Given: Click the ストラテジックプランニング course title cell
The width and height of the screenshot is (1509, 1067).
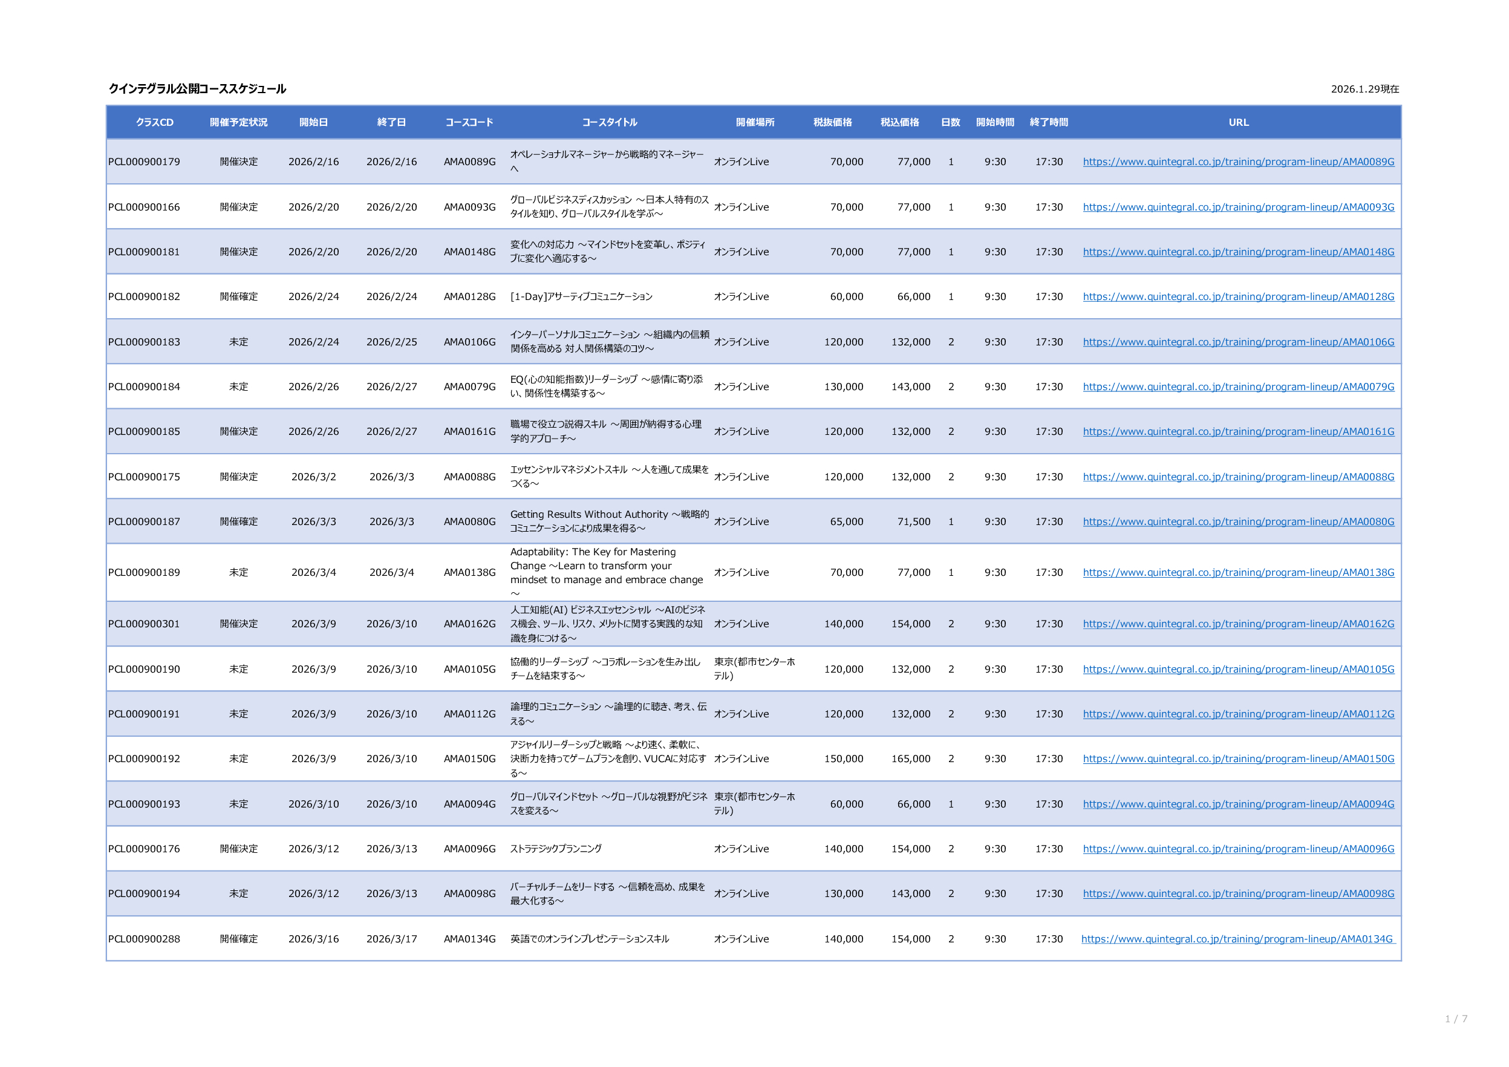Looking at the screenshot, I should click(556, 849).
